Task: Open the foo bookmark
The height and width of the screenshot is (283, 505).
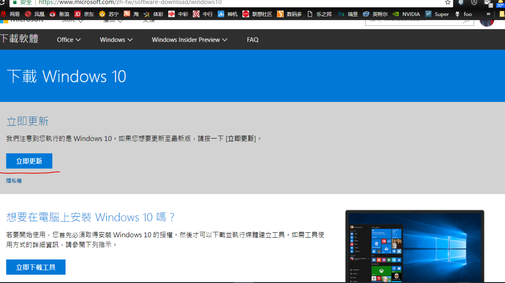Action: click(x=463, y=14)
